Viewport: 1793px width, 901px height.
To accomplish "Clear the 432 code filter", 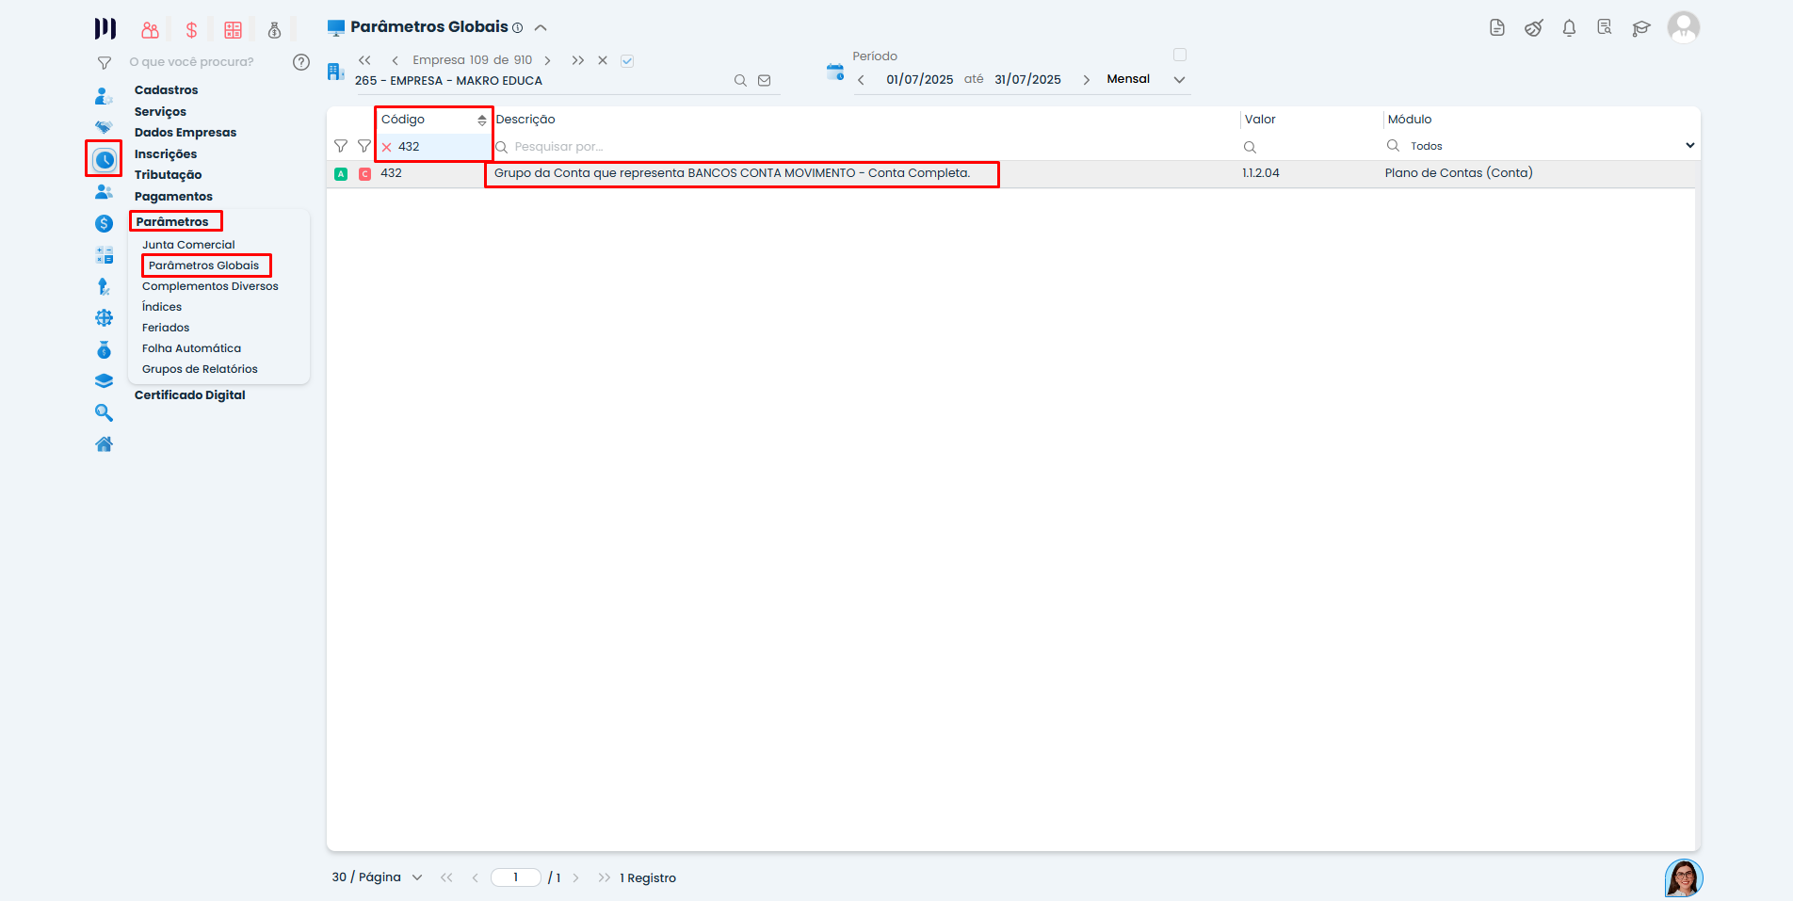I will [386, 147].
